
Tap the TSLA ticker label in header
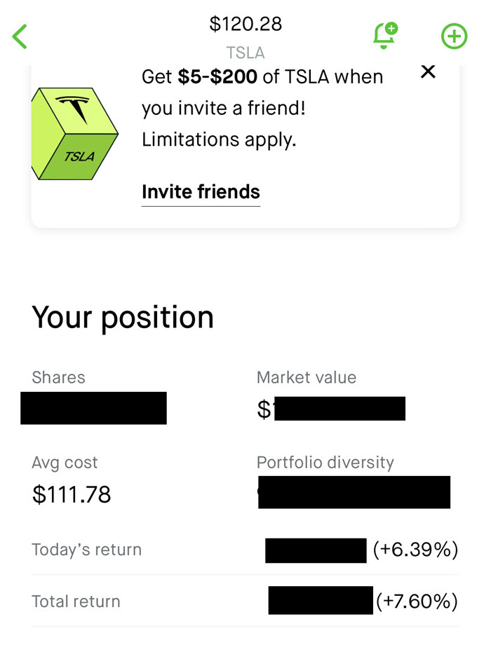point(245,53)
